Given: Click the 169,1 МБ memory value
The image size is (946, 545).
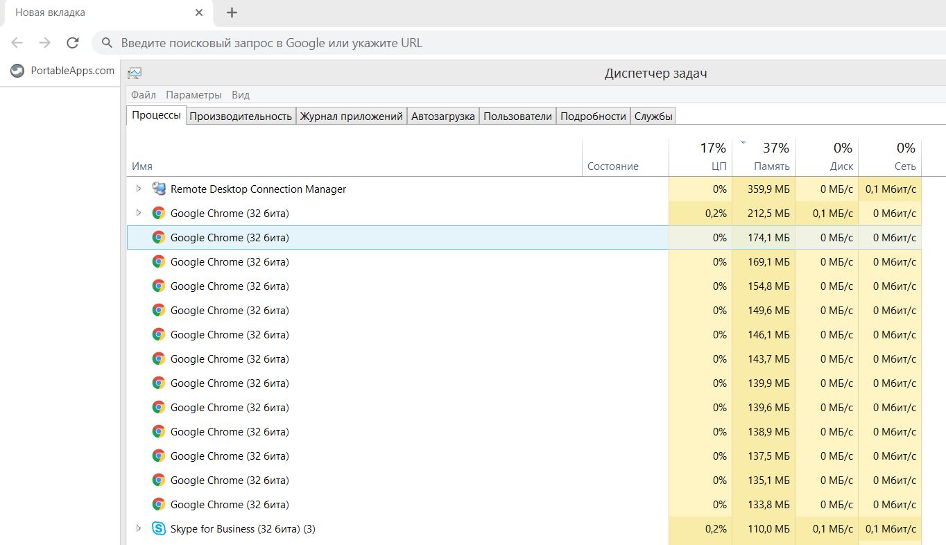Looking at the screenshot, I should click(768, 262).
